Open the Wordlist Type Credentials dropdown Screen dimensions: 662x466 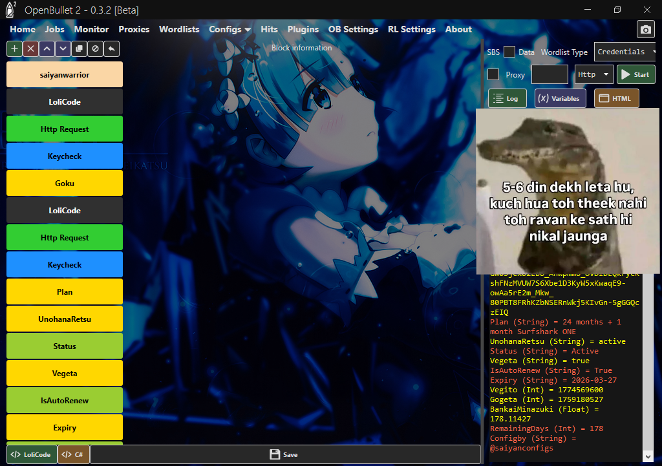point(625,52)
